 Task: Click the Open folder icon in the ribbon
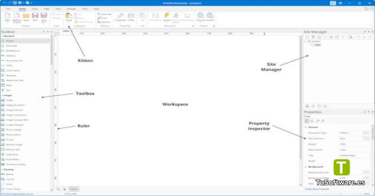coord(26,17)
